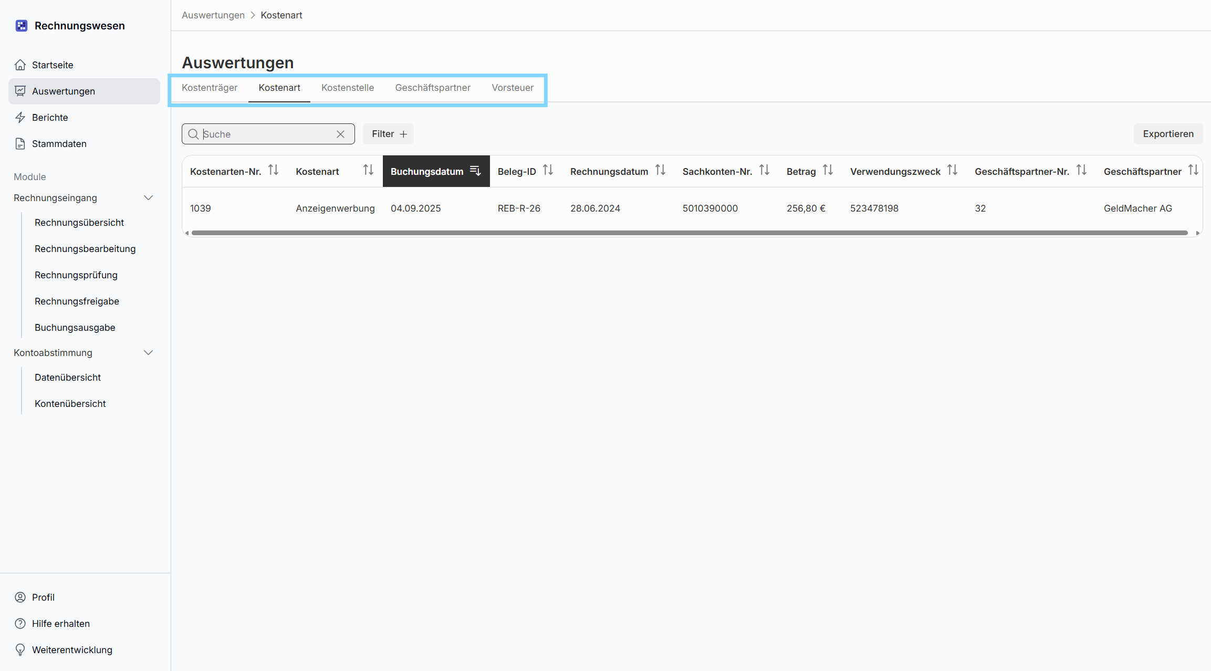Collapse the Rechnungseingang module section

[x=148, y=198]
